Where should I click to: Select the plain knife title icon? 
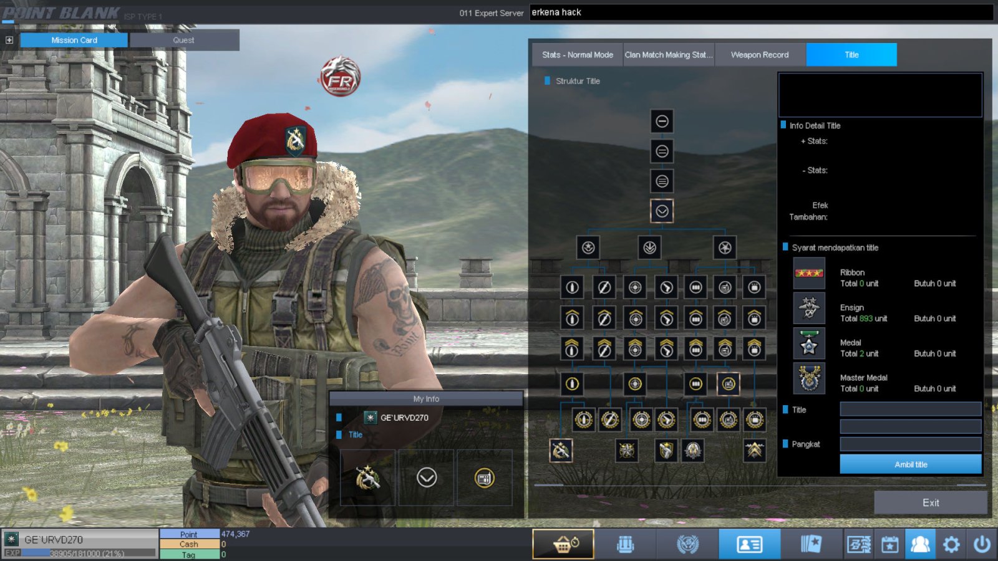click(x=604, y=287)
